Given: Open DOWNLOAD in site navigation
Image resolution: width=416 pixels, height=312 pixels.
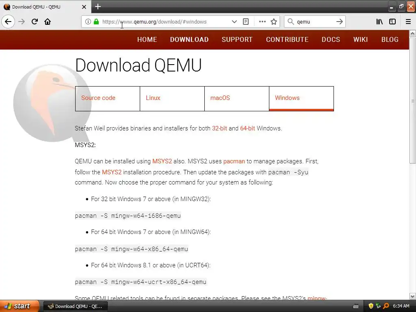Looking at the screenshot, I should 189,39.
